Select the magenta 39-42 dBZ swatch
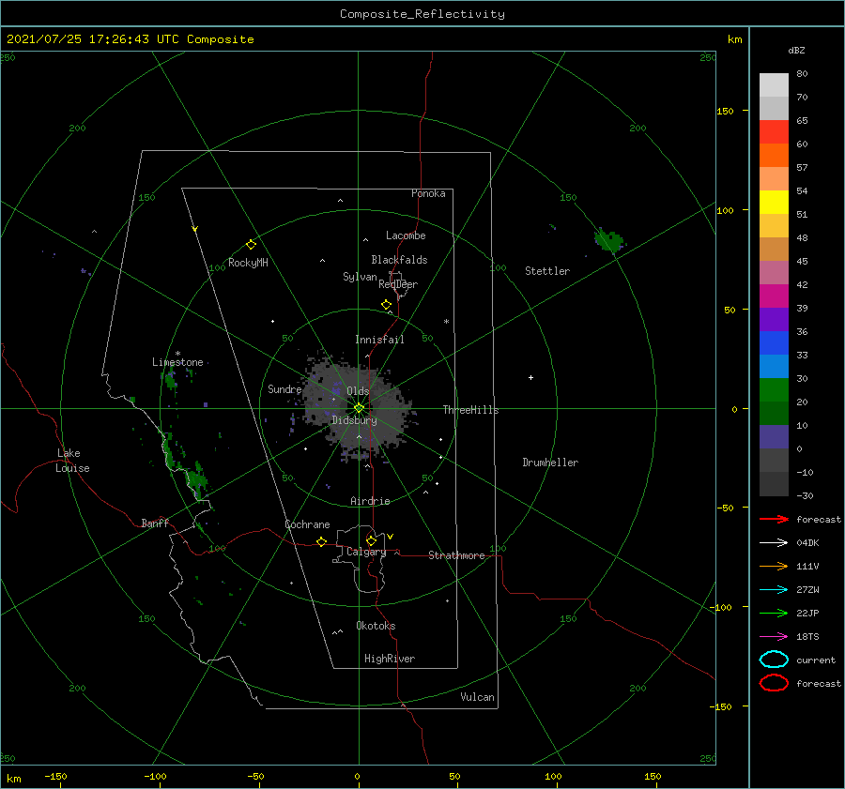The width and height of the screenshot is (845, 789). pos(774,296)
